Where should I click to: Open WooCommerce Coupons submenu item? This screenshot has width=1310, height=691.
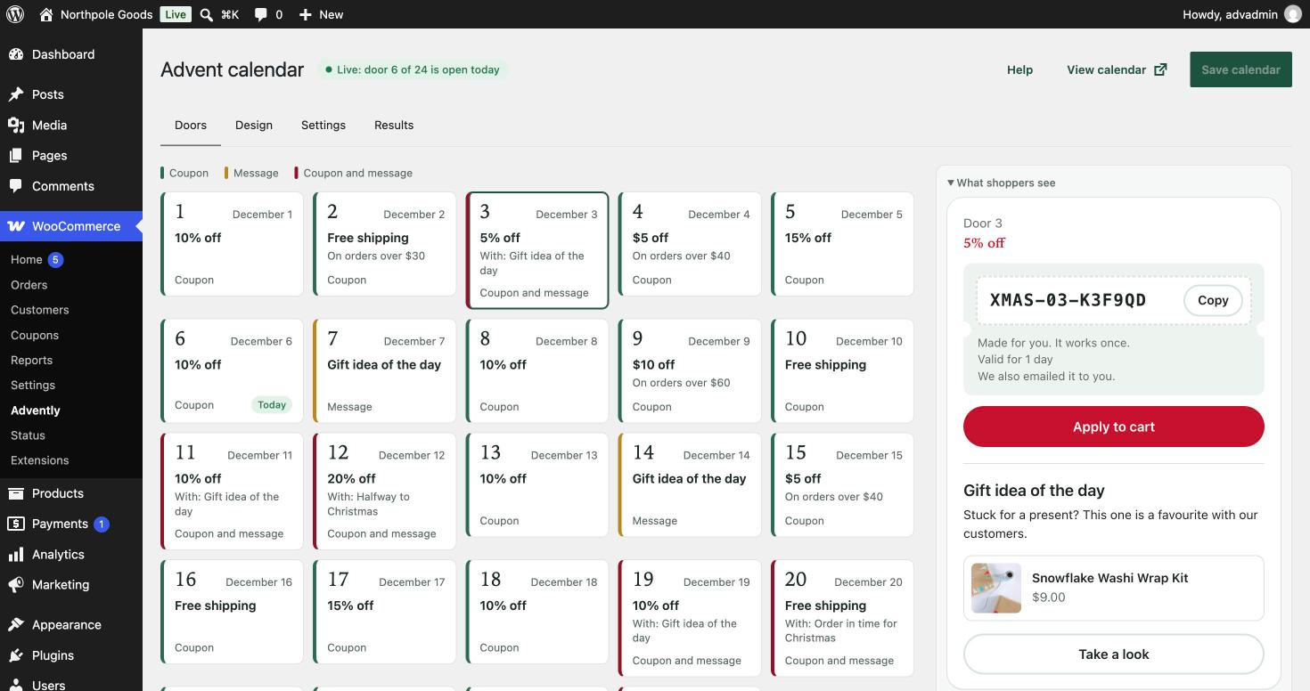[35, 335]
